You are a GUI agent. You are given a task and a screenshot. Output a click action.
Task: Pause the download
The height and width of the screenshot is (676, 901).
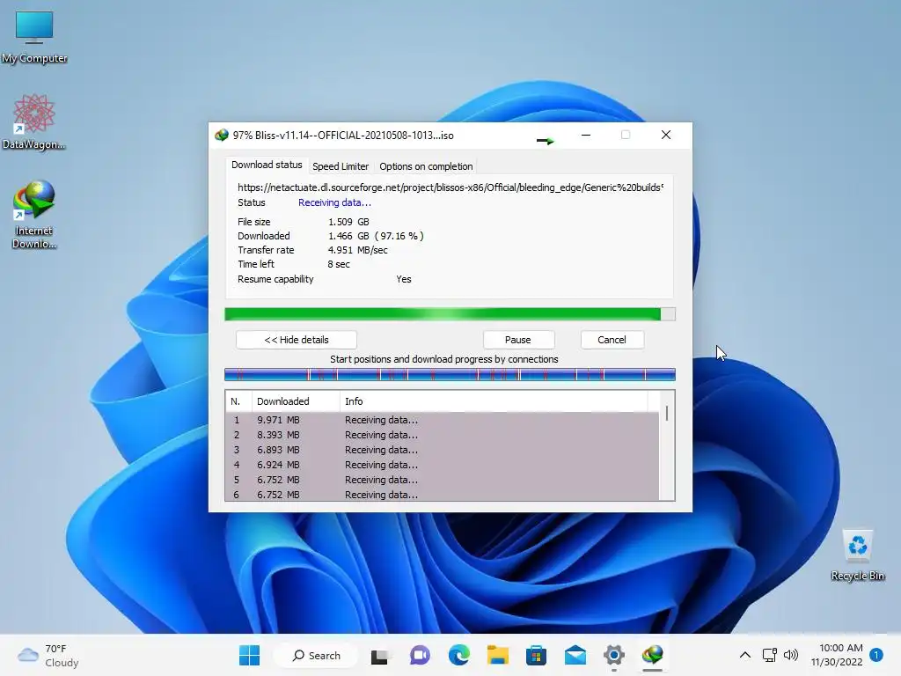[518, 340]
